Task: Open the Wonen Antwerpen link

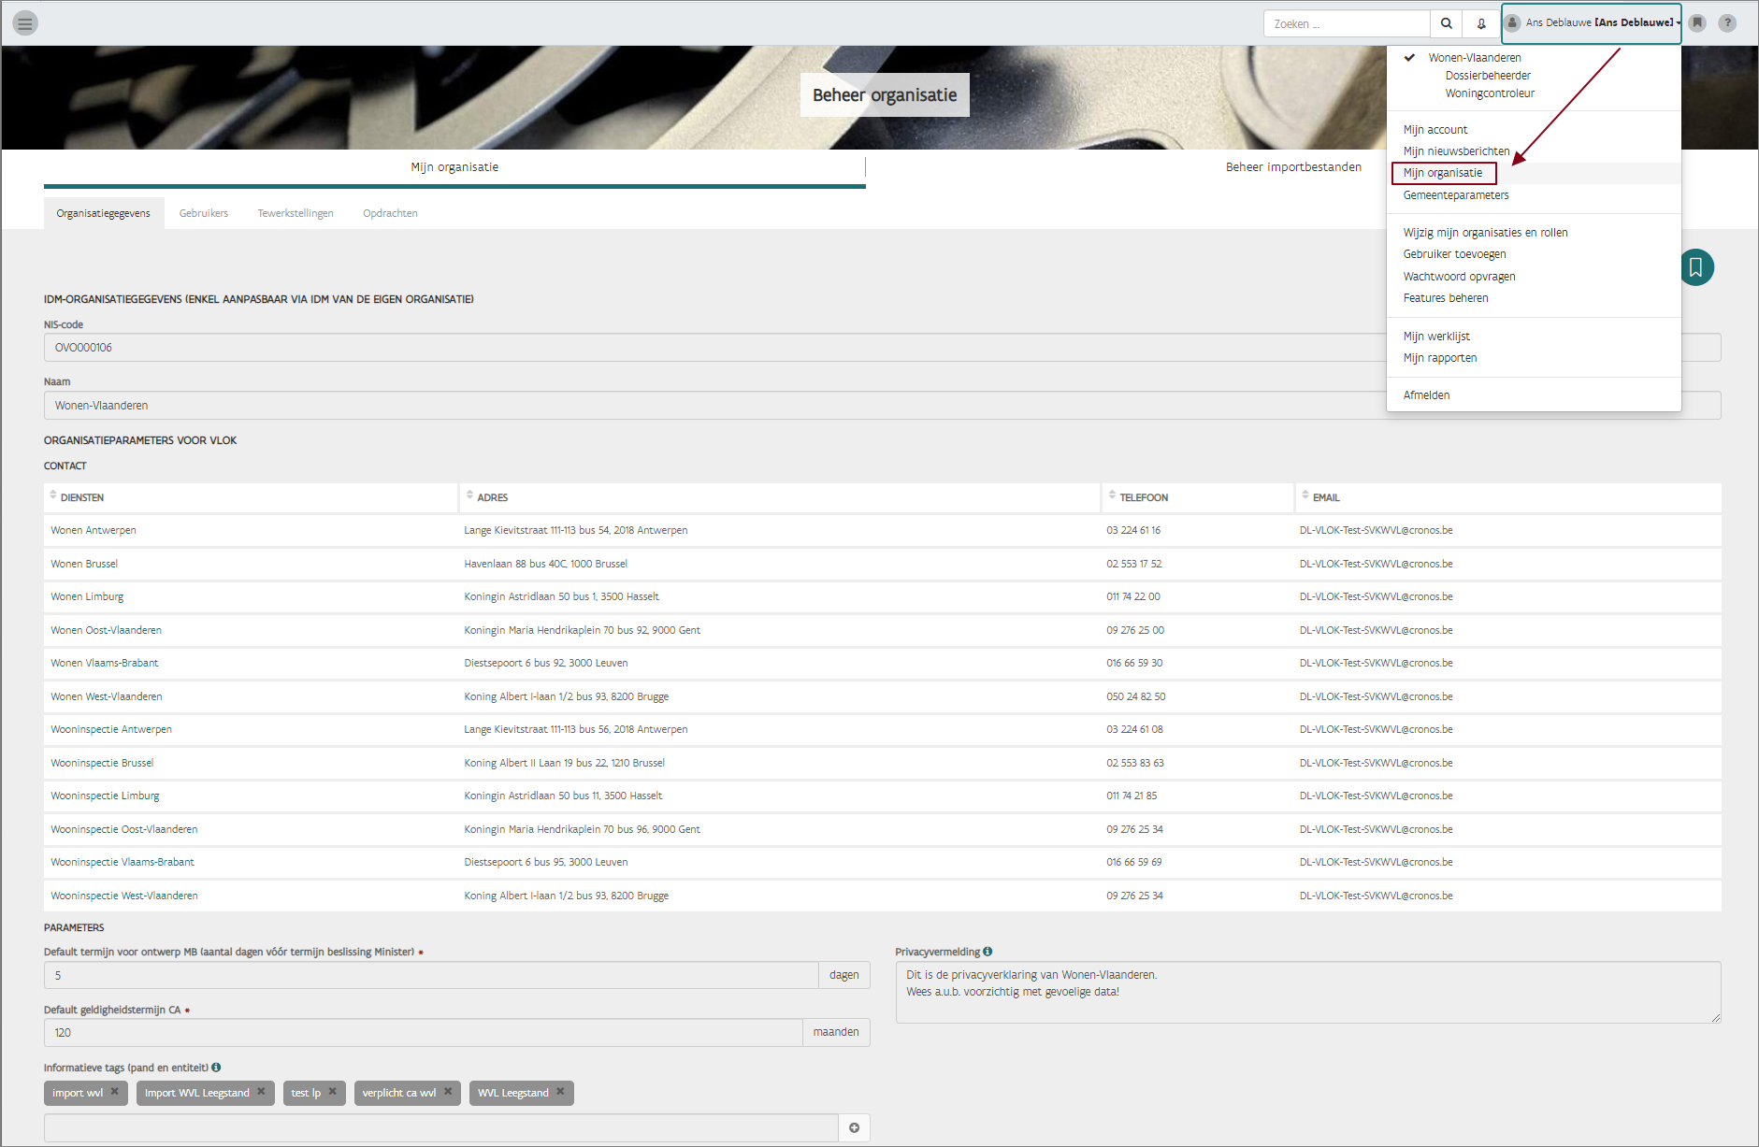Action: 94,530
